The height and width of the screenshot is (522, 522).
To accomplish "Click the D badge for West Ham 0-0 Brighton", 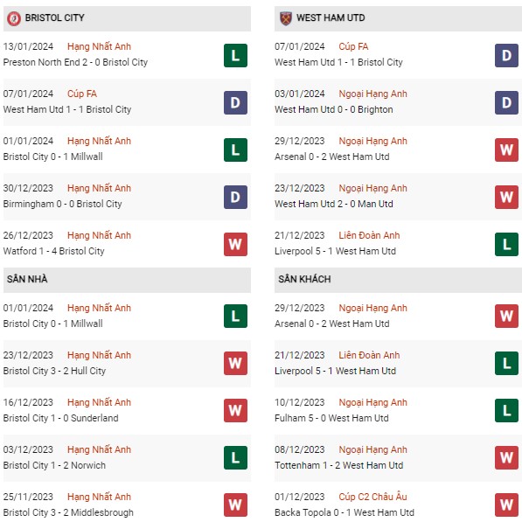I will pos(506,102).
